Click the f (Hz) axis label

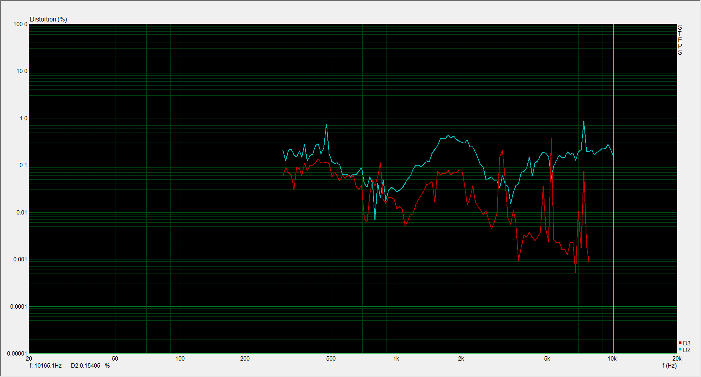pos(669,366)
